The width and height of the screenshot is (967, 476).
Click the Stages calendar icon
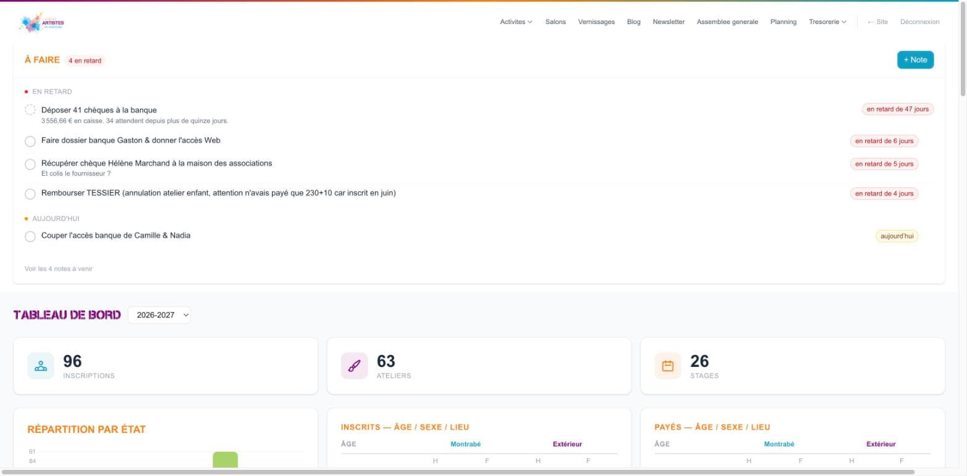667,366
